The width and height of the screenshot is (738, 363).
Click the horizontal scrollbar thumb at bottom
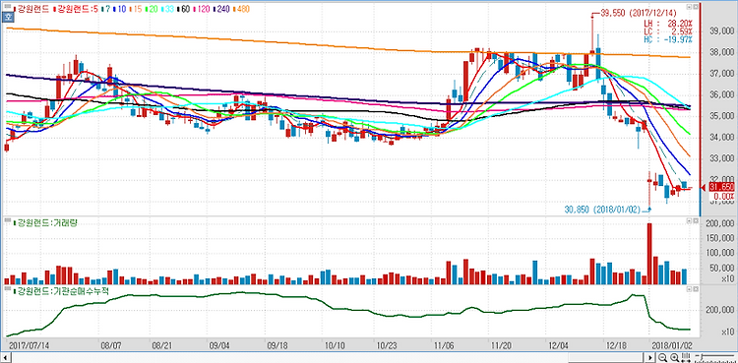point(606,359)
